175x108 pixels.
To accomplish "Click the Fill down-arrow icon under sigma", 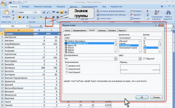I will coord(147,15).
